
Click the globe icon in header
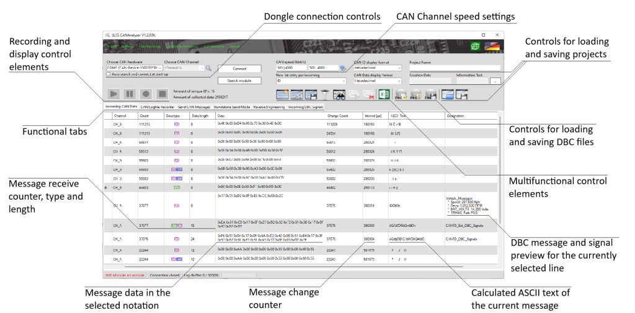475,46
